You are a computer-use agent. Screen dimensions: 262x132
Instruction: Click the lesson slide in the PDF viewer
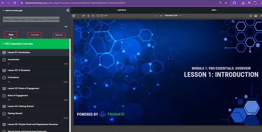click(x=168, y=72)
